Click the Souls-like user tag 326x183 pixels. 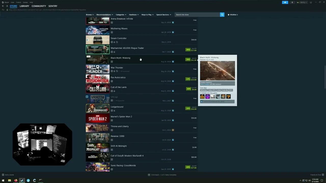pos(225,90)
